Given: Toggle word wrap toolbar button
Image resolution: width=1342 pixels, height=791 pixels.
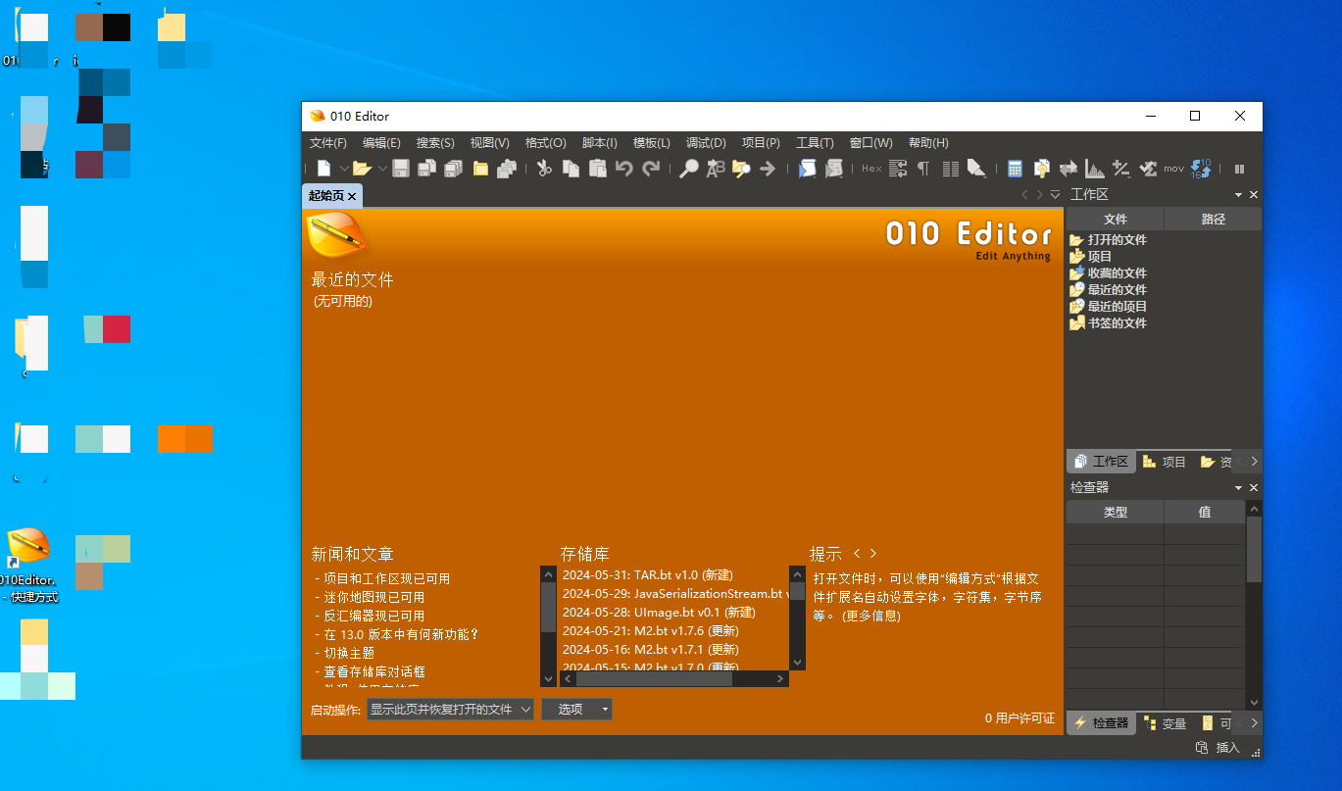Looking at the screenshot, I should click(898, 169).
